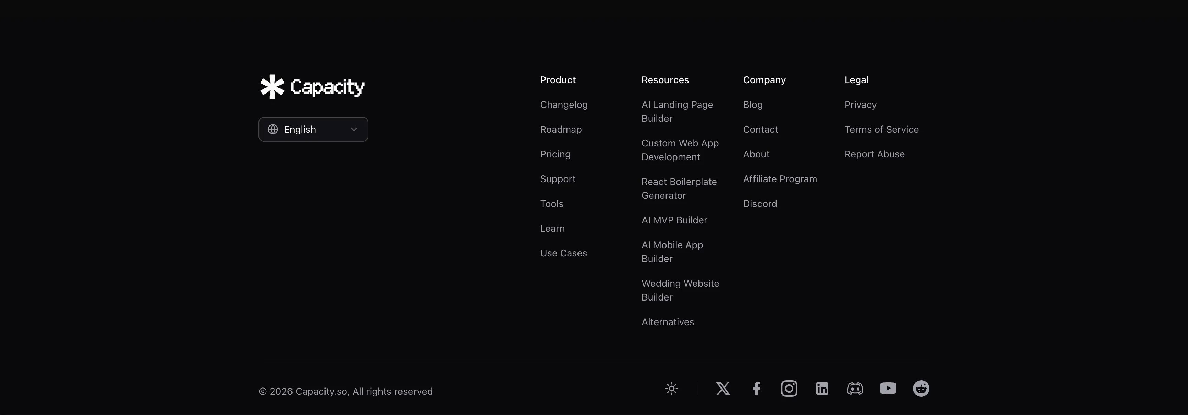
Task: Open the Affiliate Program link
Action: click(780, 179)
